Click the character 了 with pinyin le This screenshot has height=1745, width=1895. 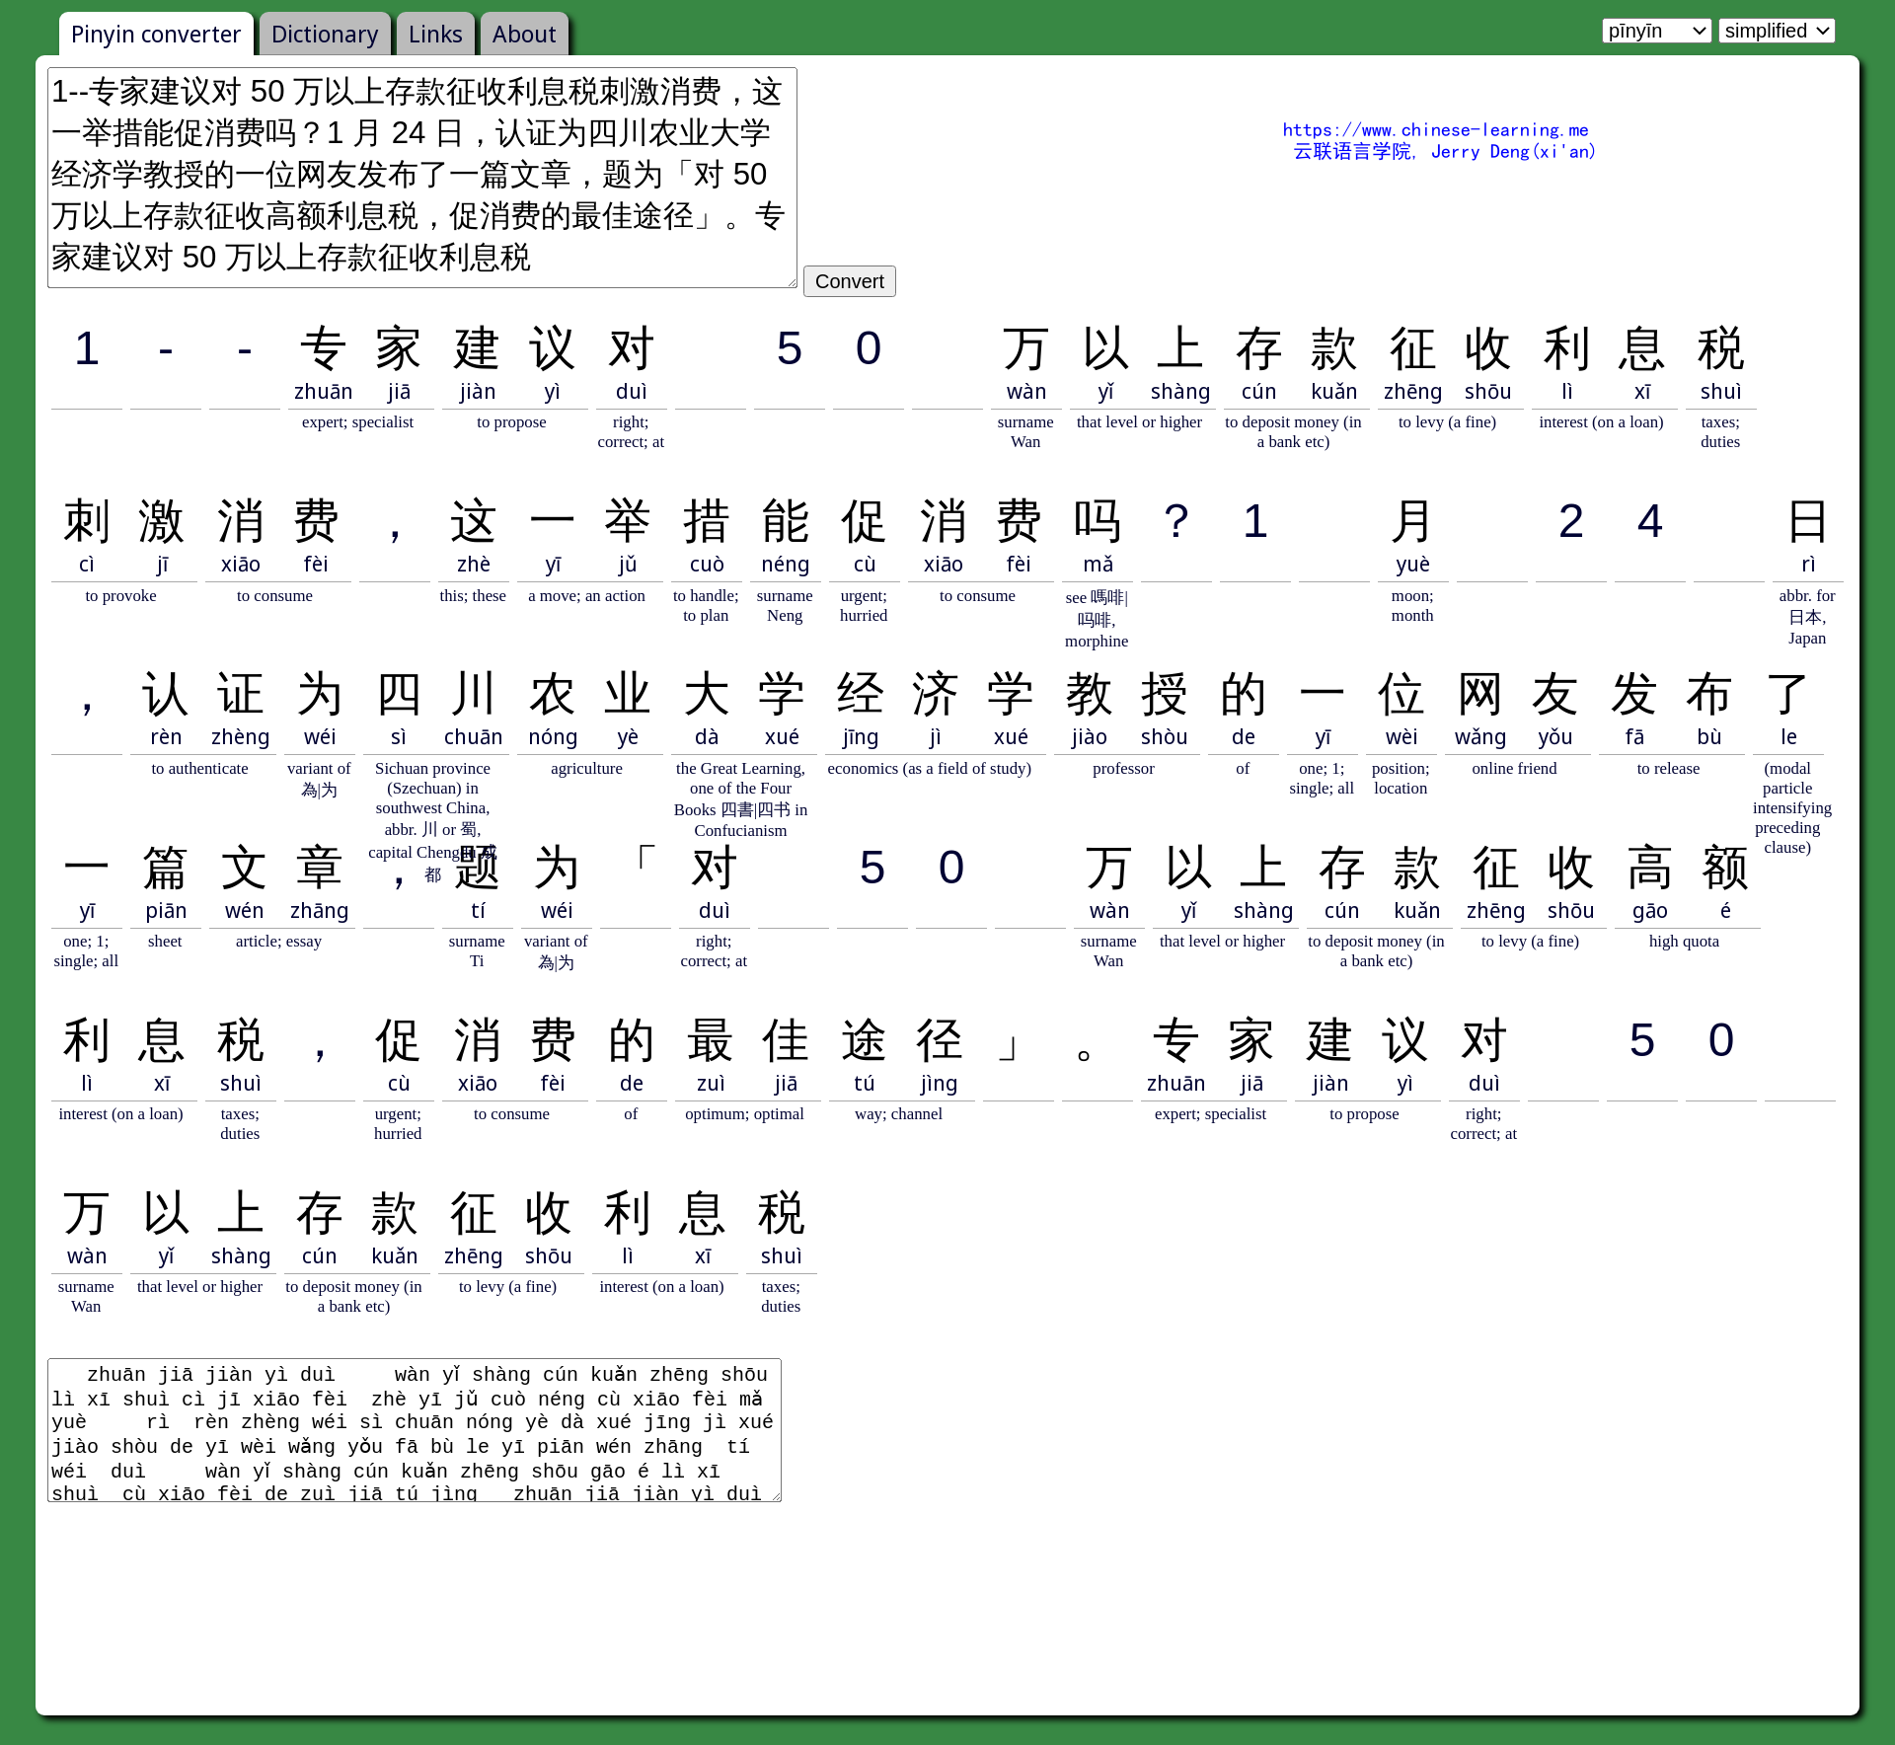(x=1787, y=695)
